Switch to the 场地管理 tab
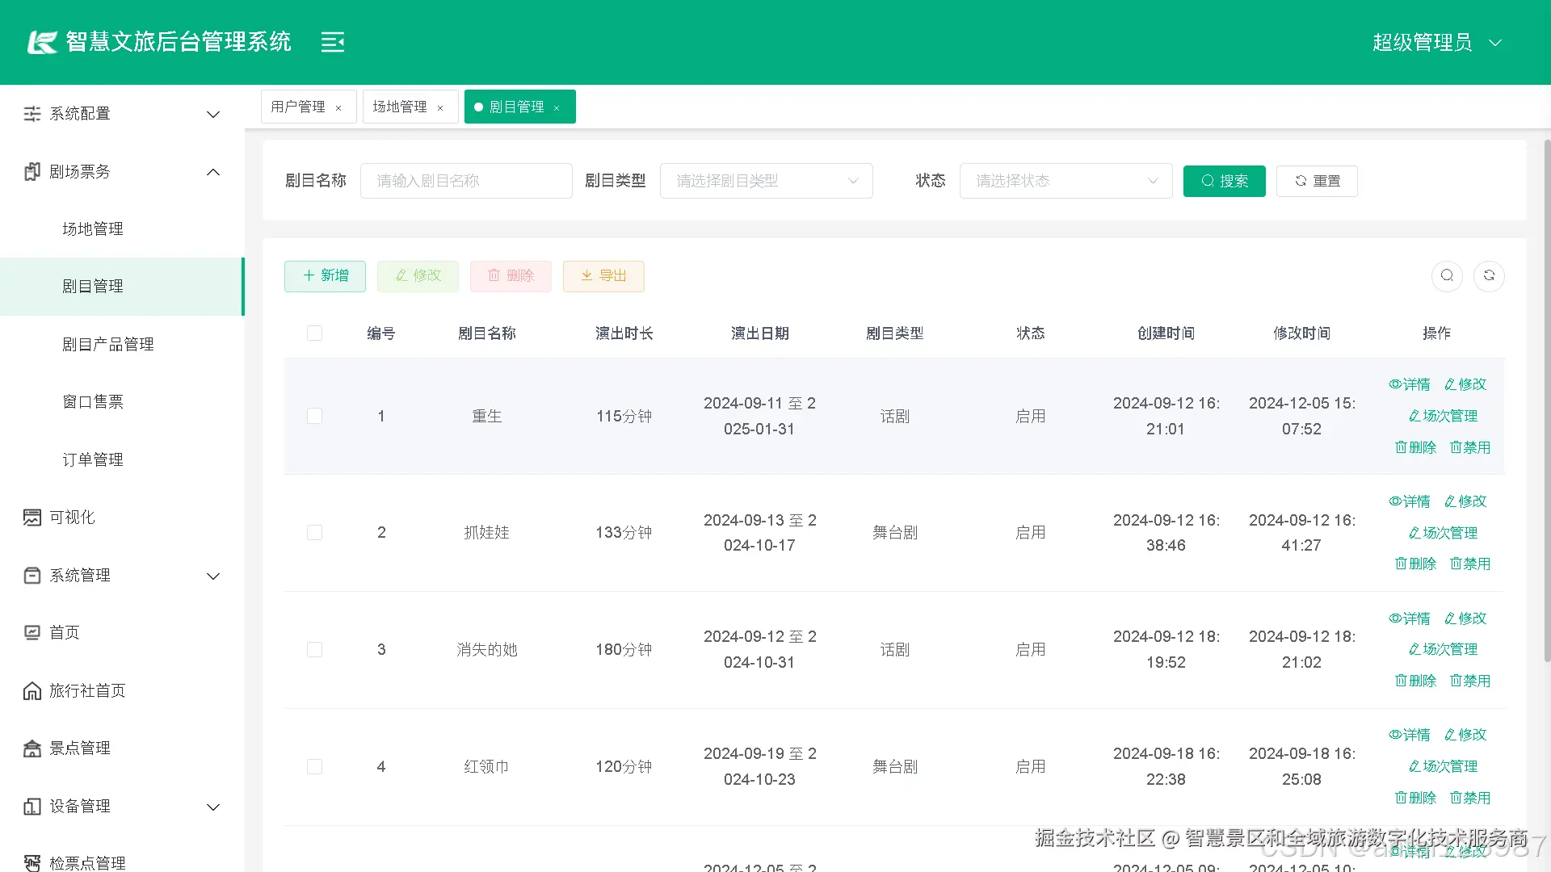The width and height of the screenshot is (1551, 872). pyautogui.click(x=400, y=107)
